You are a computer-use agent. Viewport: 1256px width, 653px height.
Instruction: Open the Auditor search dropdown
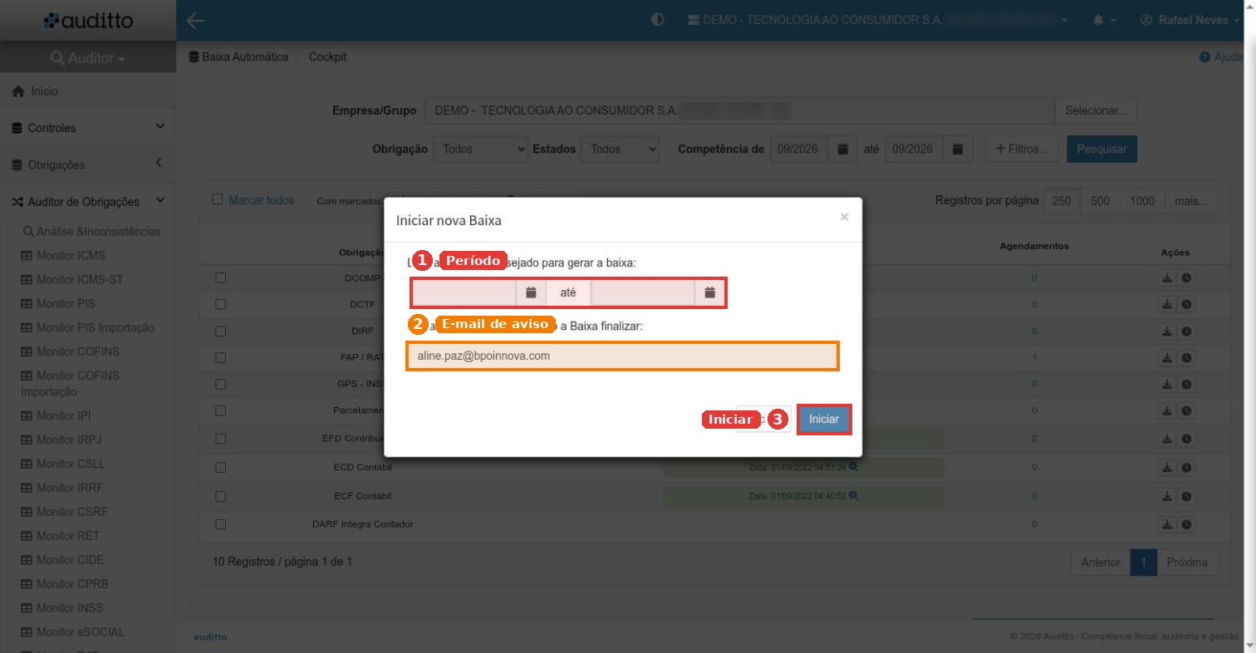(88, 58)
